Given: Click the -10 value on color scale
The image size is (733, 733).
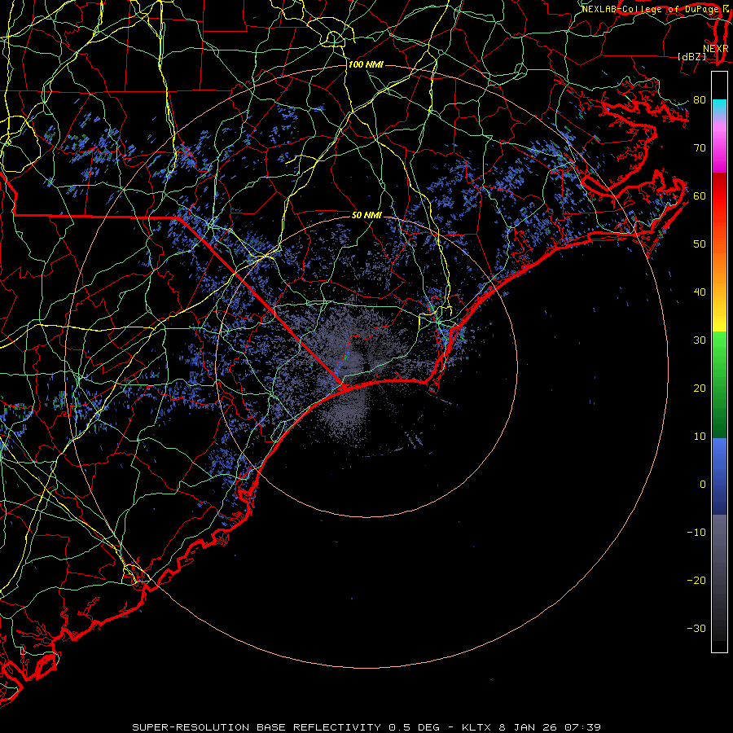Looking at the screenshot, I should click(x=696, y=533).
